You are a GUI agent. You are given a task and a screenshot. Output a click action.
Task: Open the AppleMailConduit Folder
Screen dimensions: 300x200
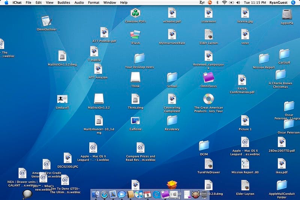coord(282,185)
